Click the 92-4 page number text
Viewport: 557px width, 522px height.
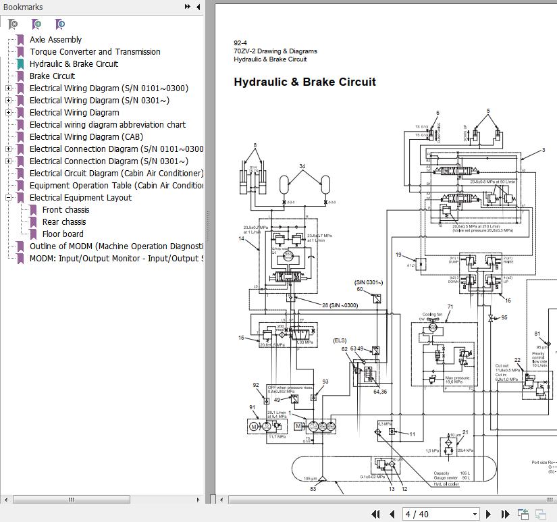(x=240, y=43)
